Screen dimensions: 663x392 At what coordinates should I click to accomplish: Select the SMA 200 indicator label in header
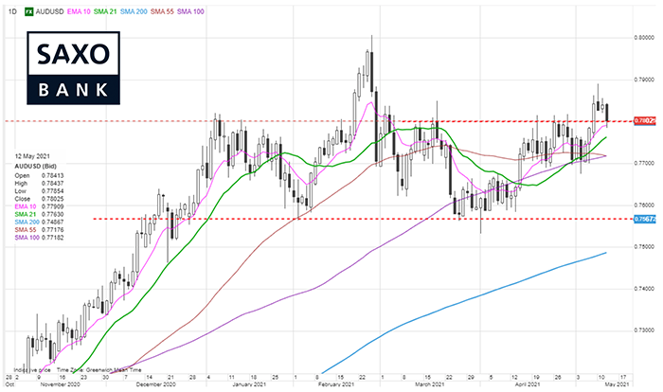(x=134, y=12)
